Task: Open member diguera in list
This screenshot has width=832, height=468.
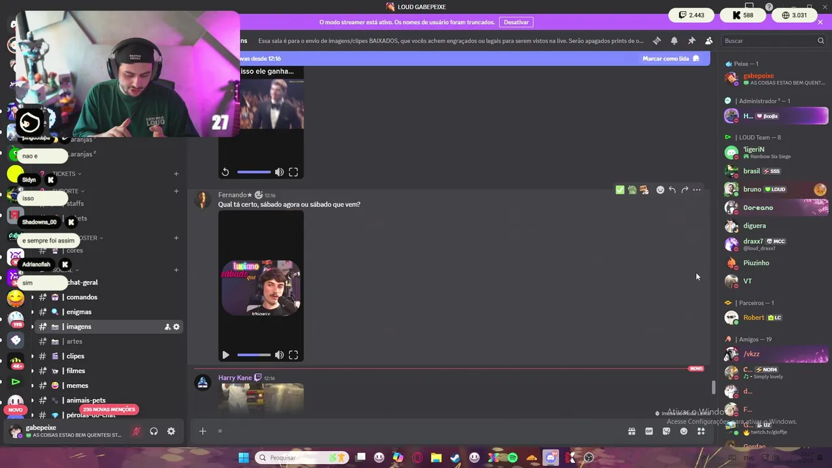Action: click(775, 226)
